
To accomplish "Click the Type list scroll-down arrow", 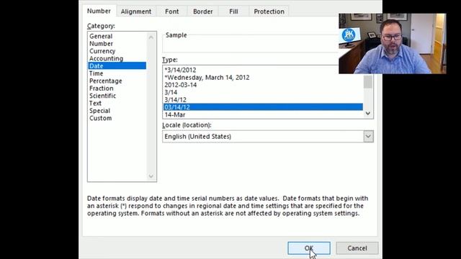I will coord(368,114).
